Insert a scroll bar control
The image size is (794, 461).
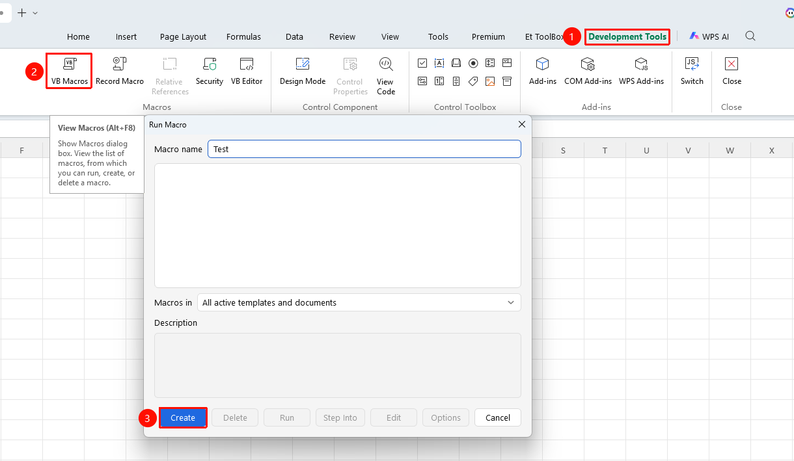(456, 81)
